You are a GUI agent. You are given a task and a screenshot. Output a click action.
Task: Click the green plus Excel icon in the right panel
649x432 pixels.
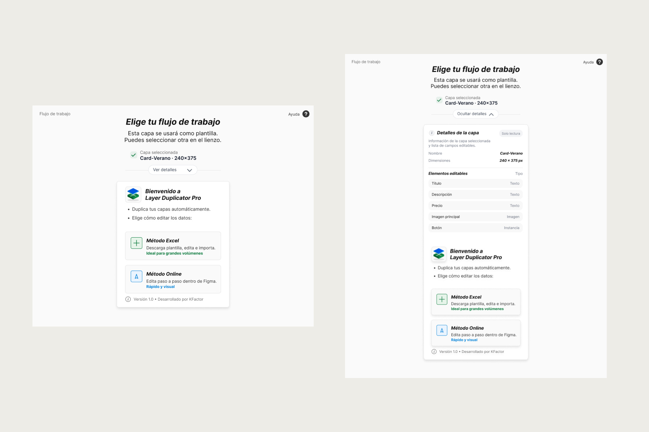(442, 299)
